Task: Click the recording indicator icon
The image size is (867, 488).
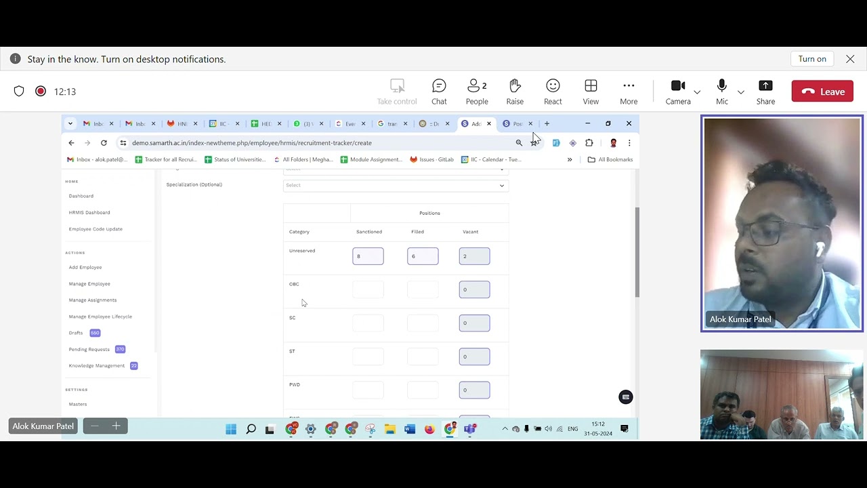Action: [x=41, y=91]
